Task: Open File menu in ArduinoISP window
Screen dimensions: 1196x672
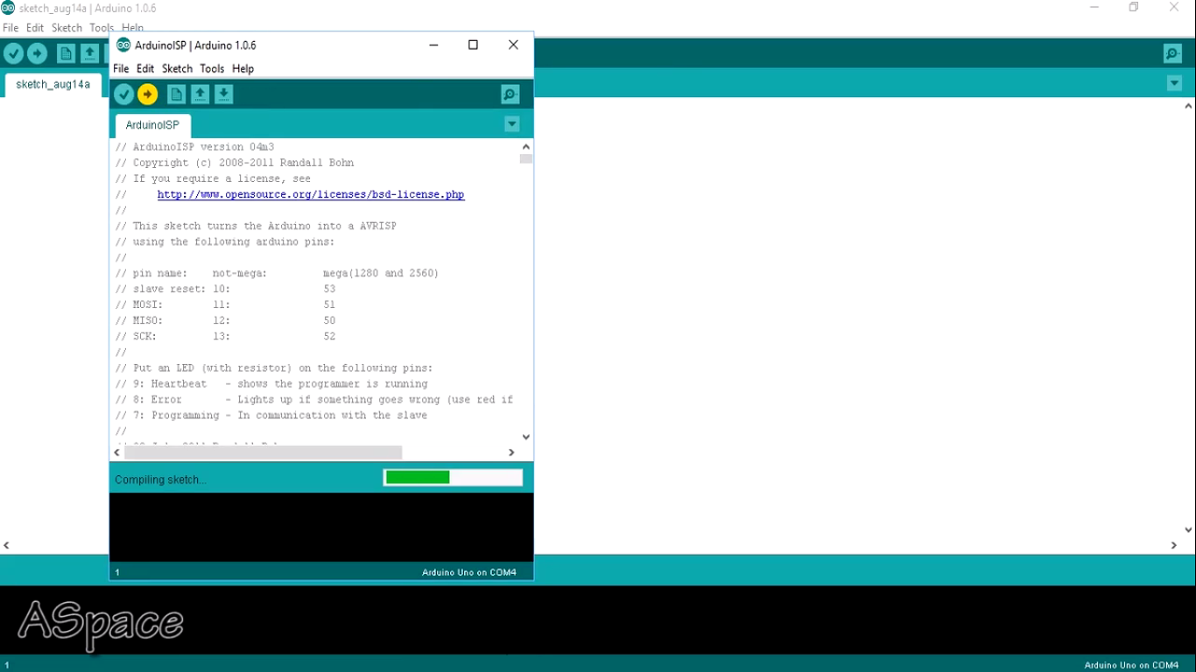Action: coord(121,68)
